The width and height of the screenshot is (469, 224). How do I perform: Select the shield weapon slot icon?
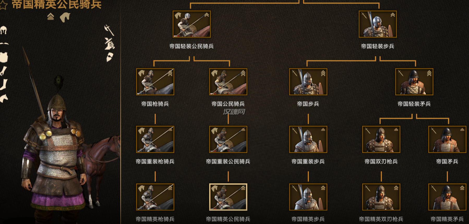pos(110,57)
